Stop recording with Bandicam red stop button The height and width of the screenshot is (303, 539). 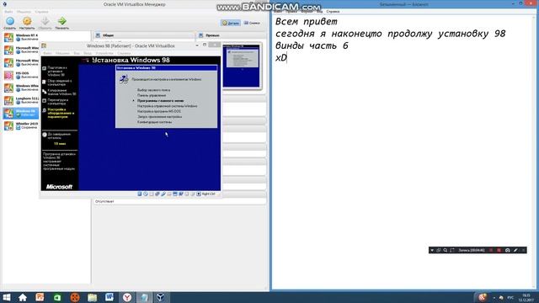coord(499,251)
